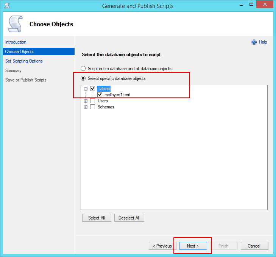Collapse the Tables tree node
This screenshot has height=257, width=276.
coord(86,89)
